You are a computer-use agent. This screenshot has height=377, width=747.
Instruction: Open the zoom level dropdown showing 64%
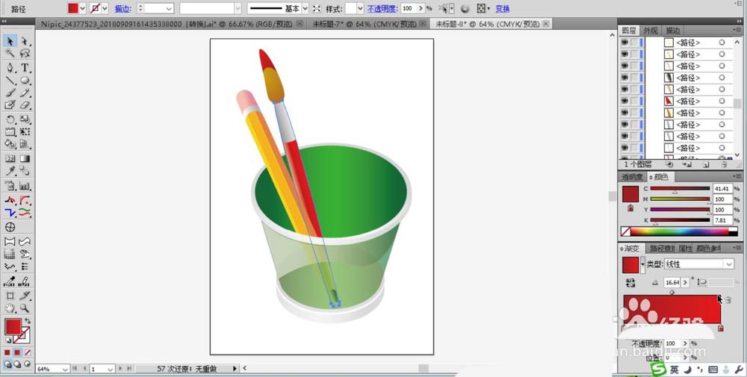66,369
